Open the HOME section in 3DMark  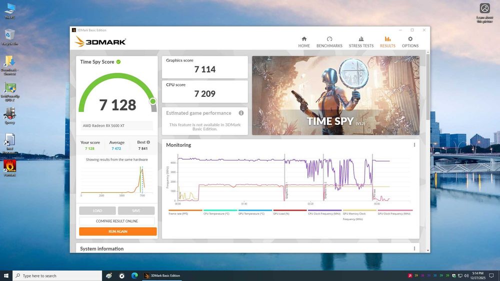304,42
